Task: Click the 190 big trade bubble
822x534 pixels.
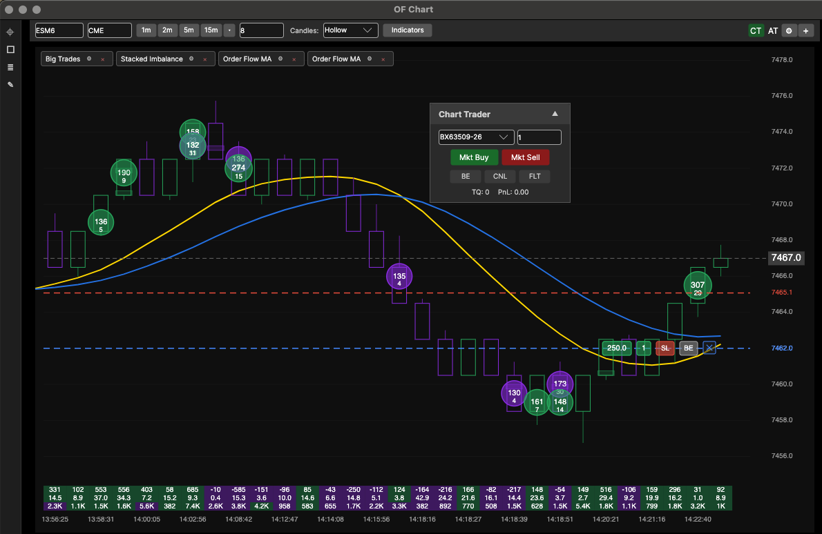Action: click(124, 173)
